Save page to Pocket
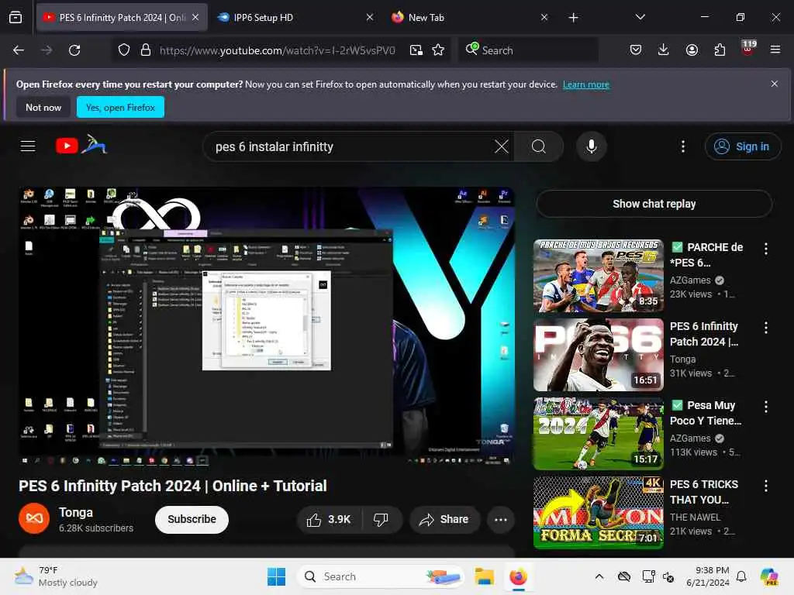The image size is (794, 595). [636, 50]
